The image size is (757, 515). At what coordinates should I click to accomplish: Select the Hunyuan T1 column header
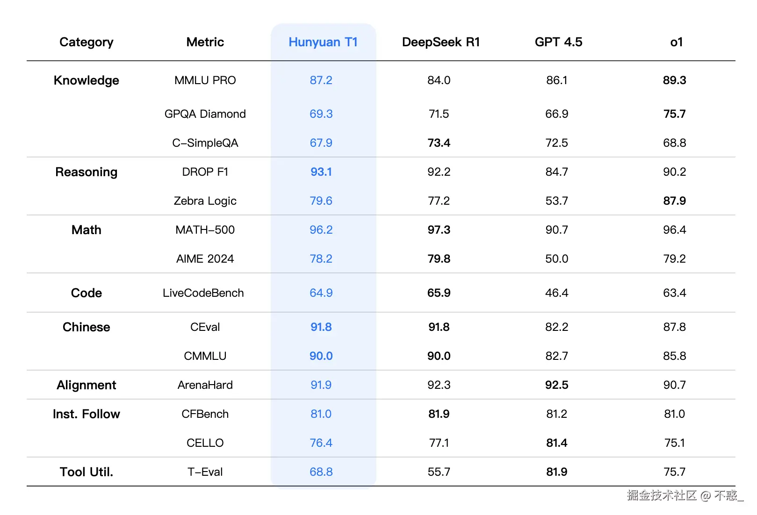(323, 42)
